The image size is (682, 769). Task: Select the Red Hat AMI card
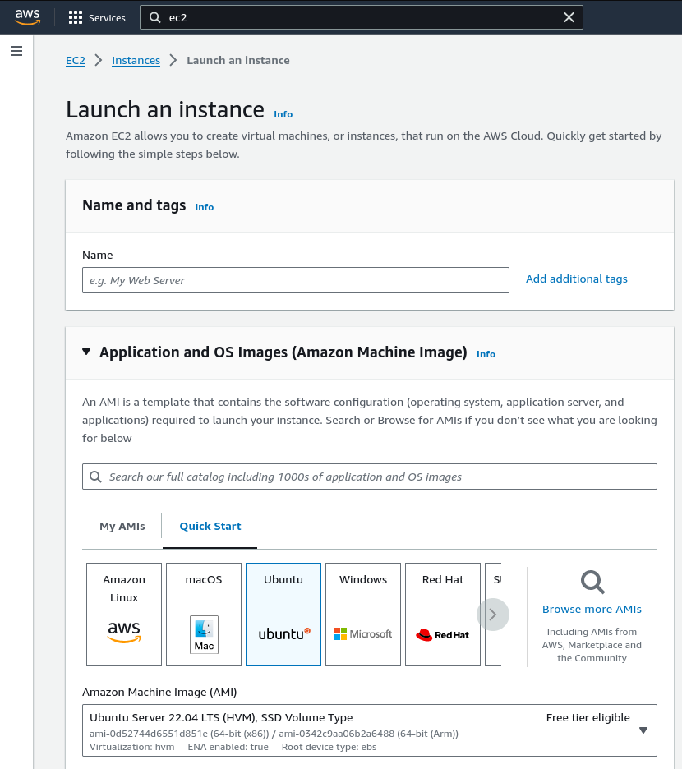coord(443,615)
